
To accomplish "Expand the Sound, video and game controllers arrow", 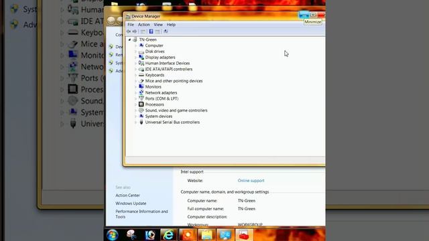I will point(135,110).
